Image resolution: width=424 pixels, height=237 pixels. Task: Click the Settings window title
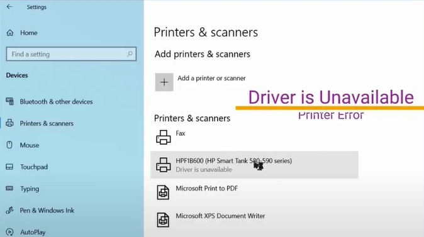36,7
